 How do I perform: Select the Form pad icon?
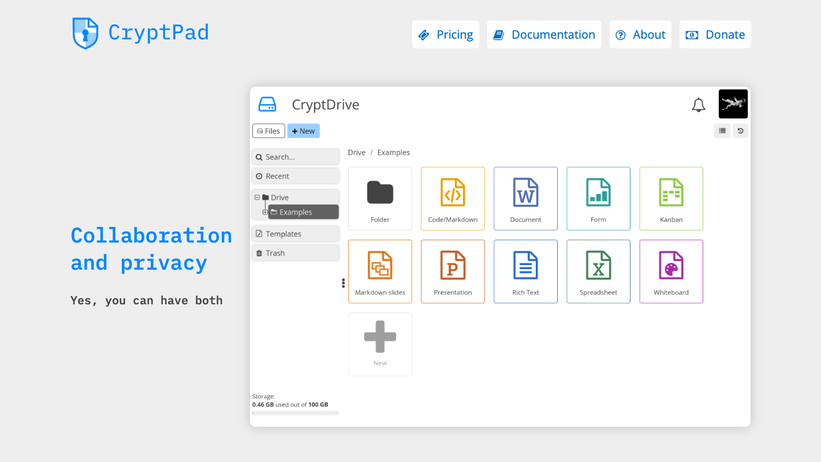[598, 199]
